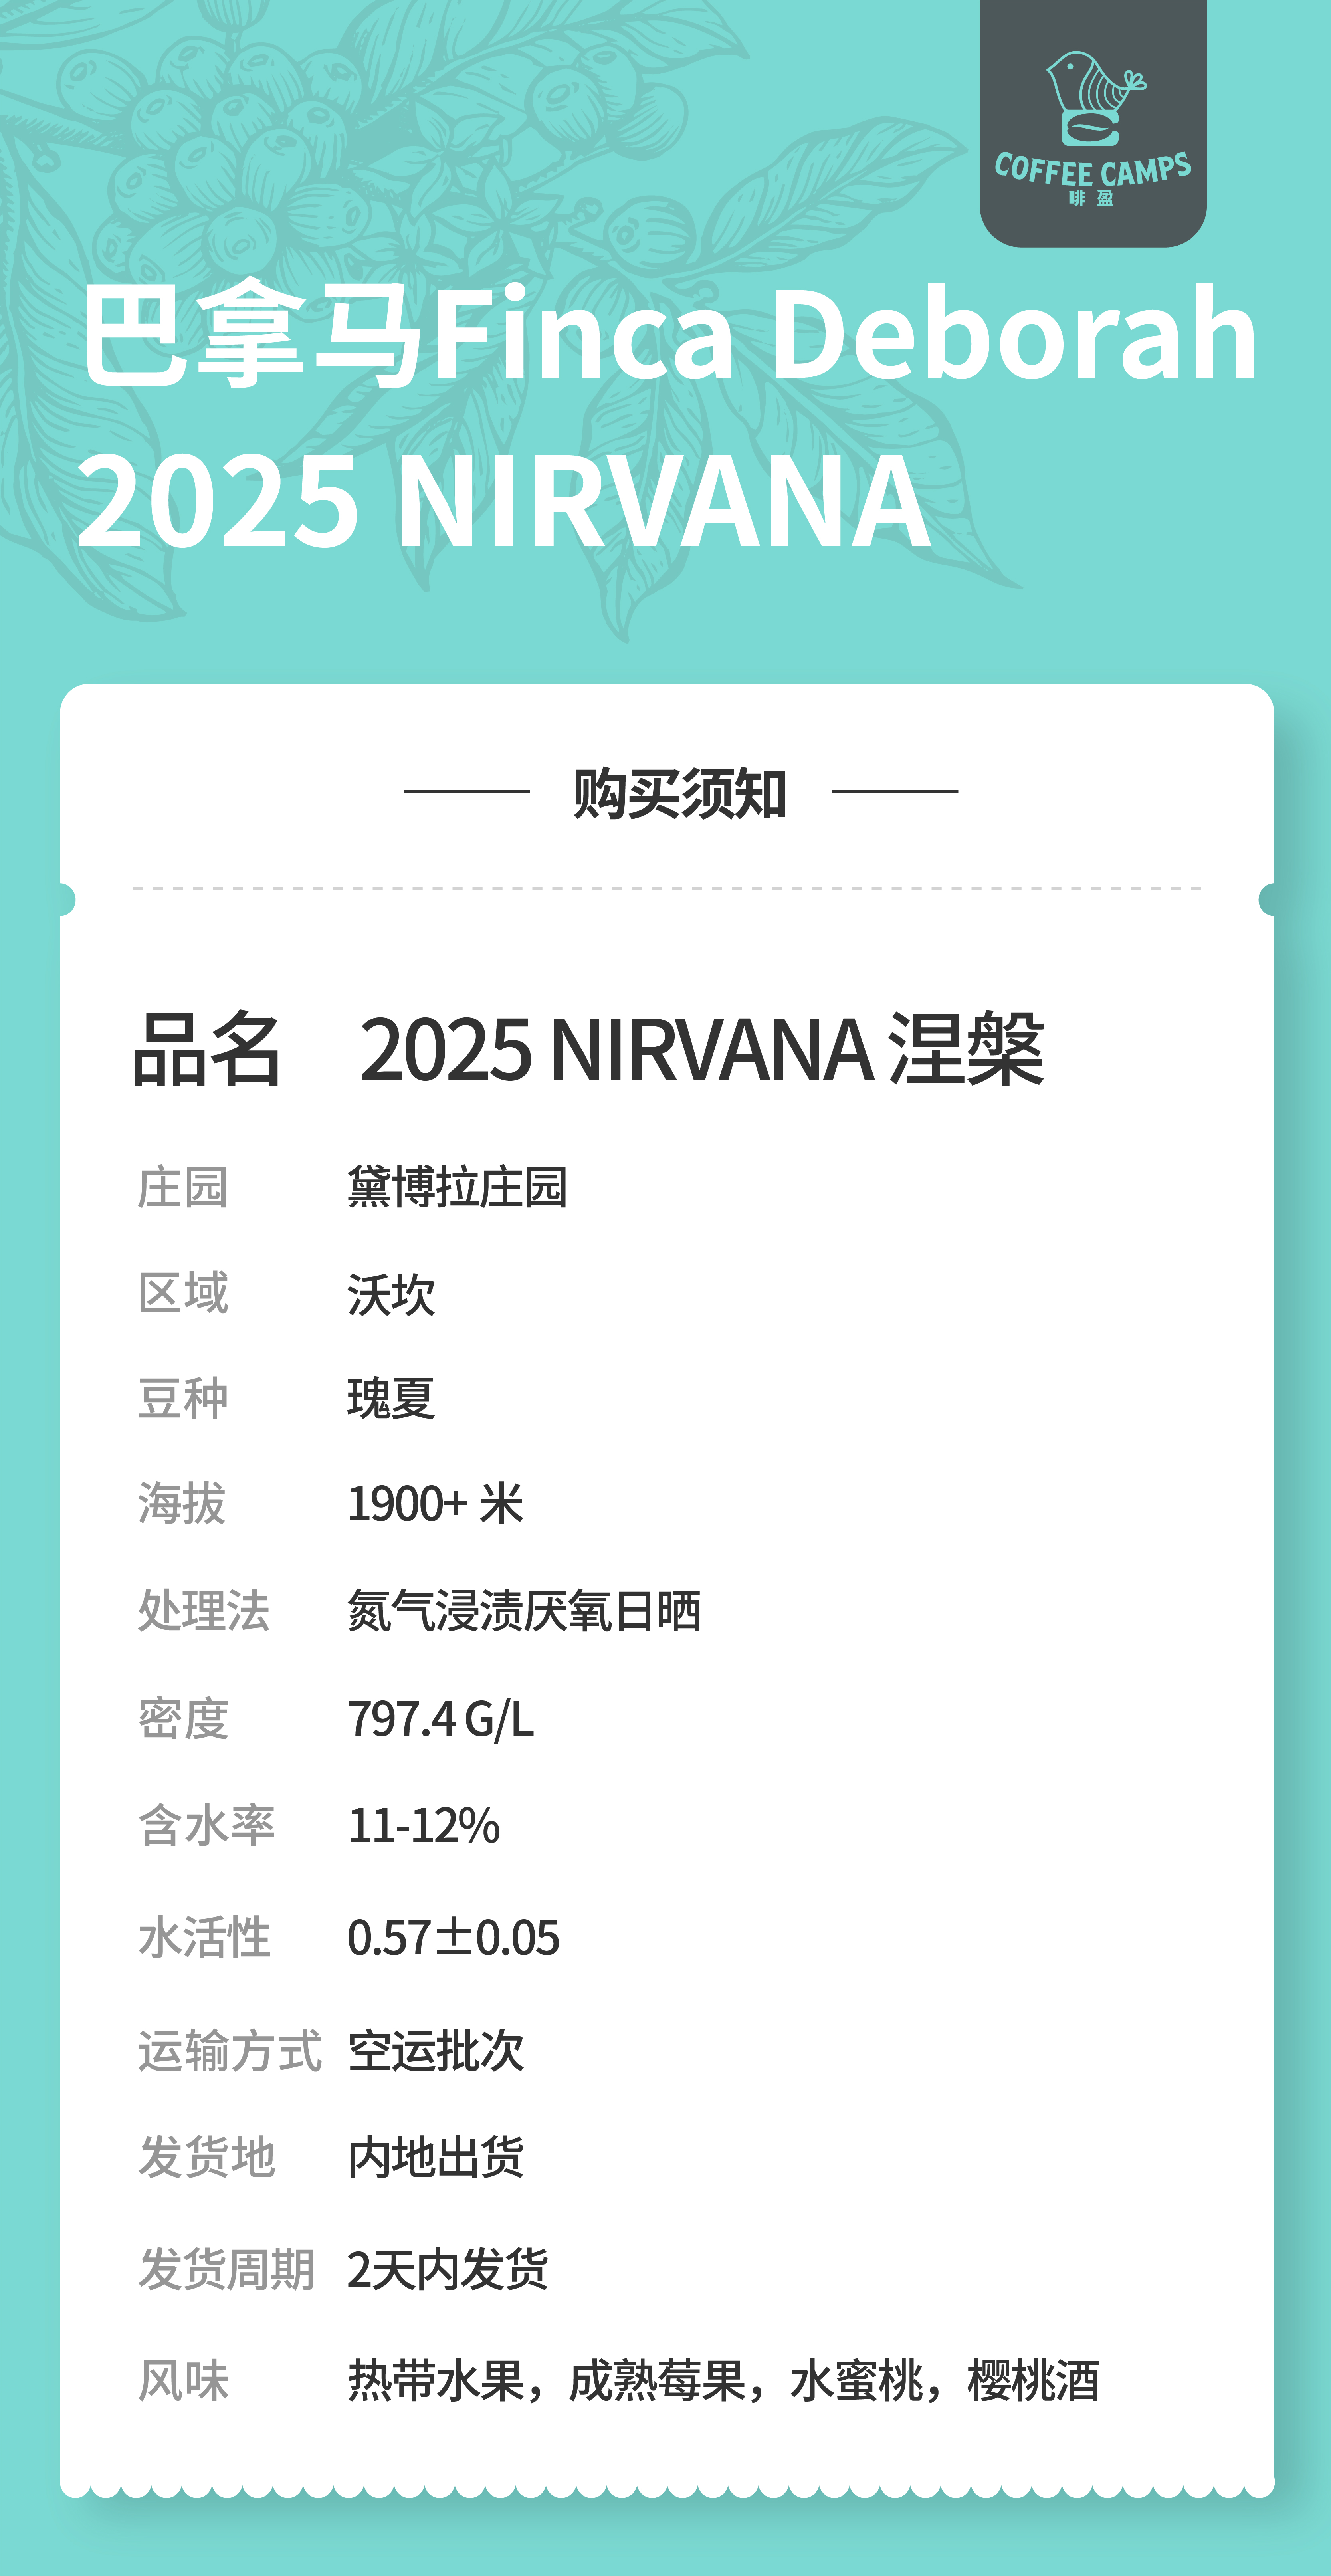Select the 空运批次 shipping method text
This screenshot has height=2576, width=1331.
435,2051
